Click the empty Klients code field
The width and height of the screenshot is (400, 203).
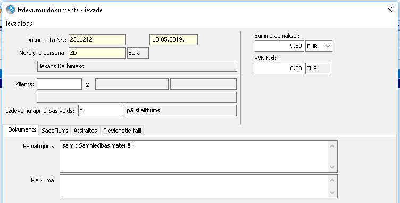pos(59,84)
